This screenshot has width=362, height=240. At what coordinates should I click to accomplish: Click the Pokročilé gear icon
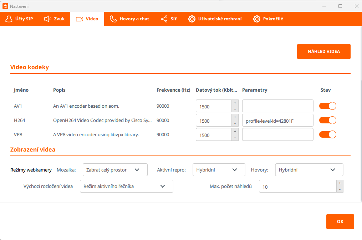256,19
